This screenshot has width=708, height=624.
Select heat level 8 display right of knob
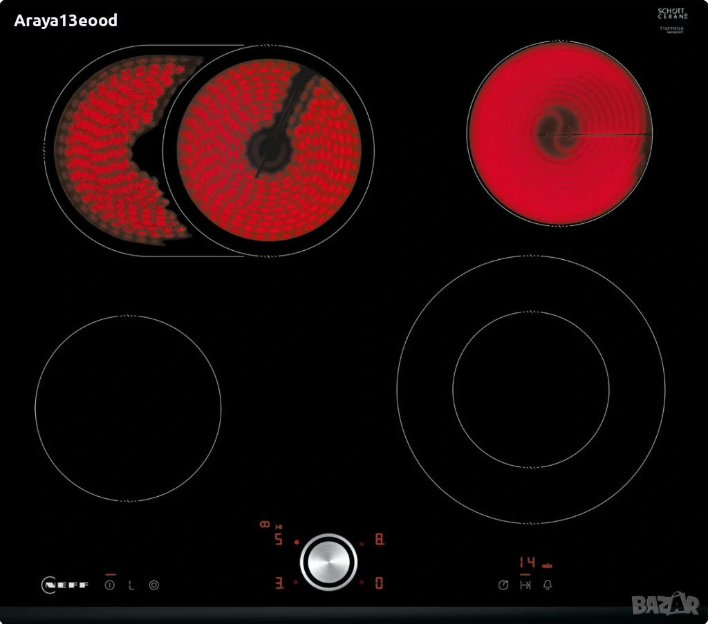pyautogui.click(x=379, y=539)
